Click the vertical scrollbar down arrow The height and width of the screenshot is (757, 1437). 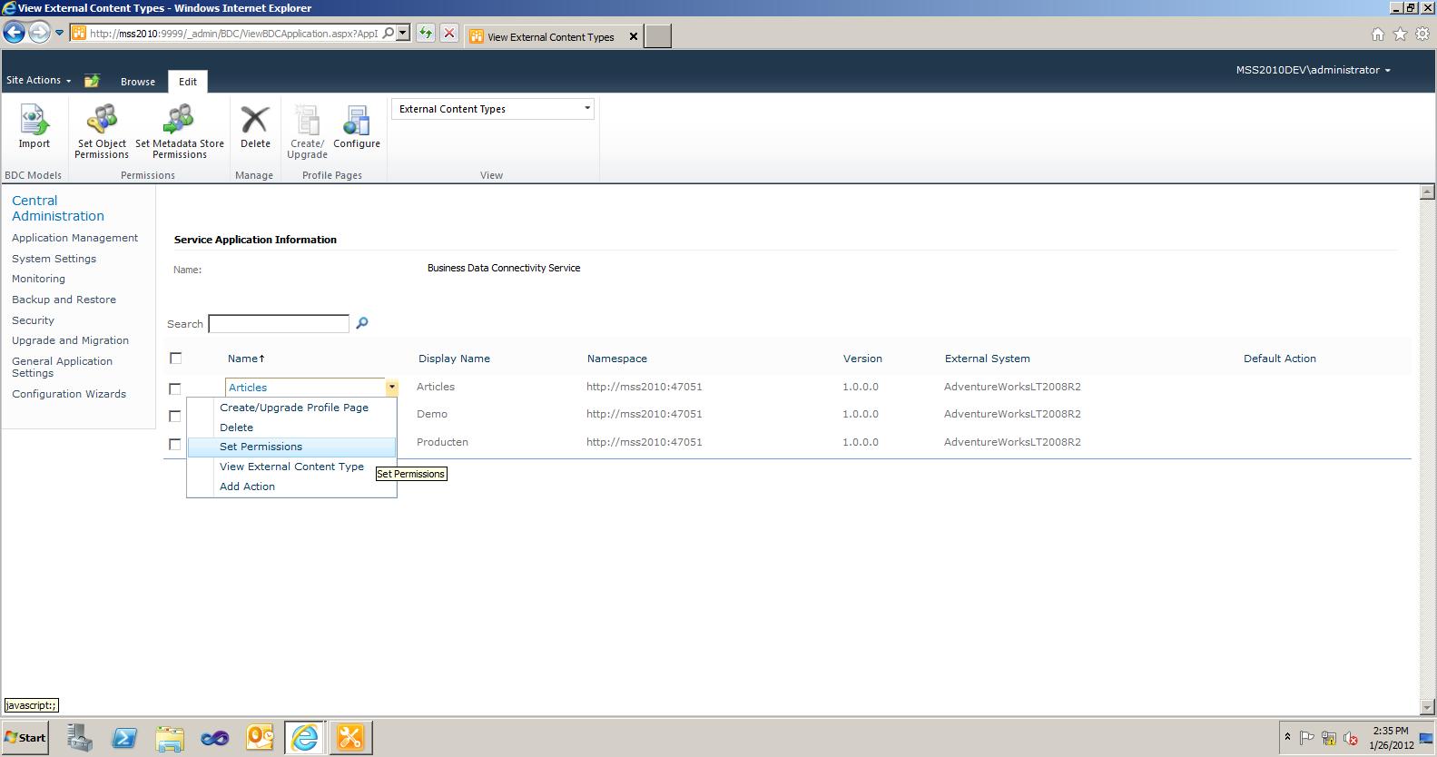[x=1426, y=706]
